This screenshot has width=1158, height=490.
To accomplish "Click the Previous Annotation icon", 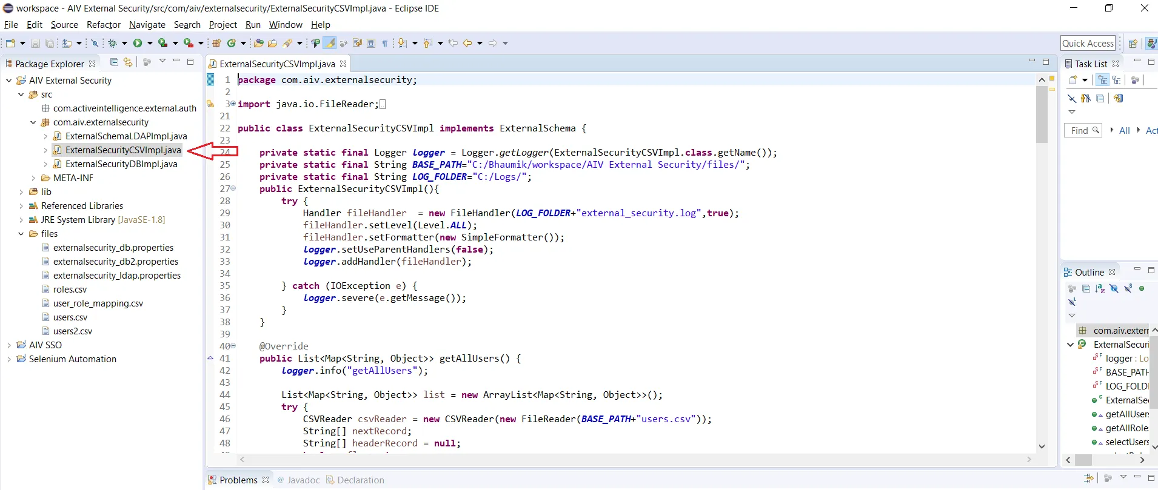I will [427, 43].
